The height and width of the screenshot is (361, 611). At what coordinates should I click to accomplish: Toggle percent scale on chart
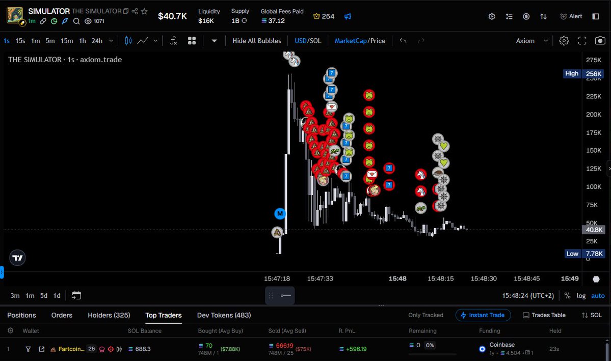[x=567, y=296]
